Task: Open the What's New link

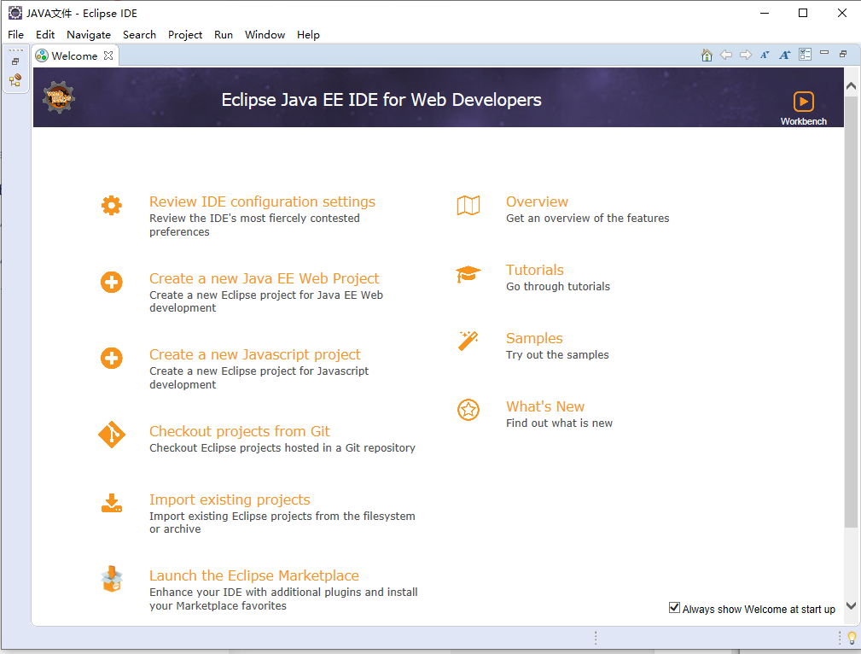Action: pos(545,406)
